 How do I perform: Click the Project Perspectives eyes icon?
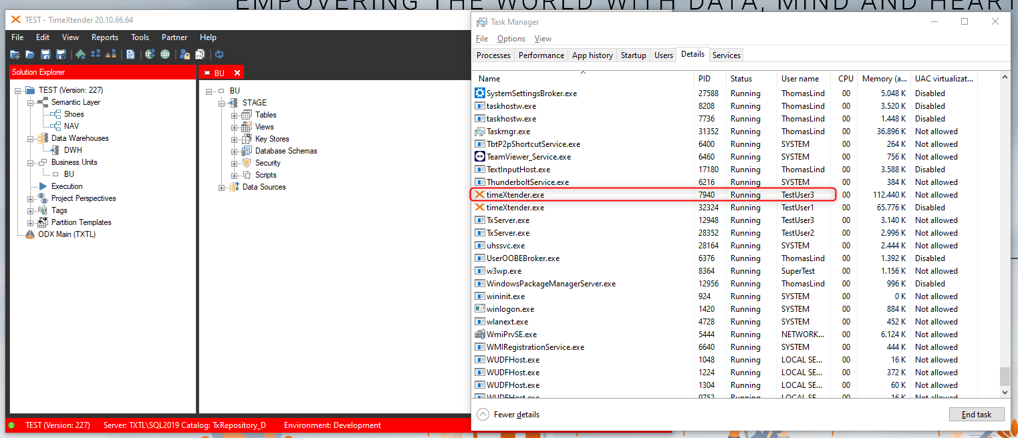point(43,198)
